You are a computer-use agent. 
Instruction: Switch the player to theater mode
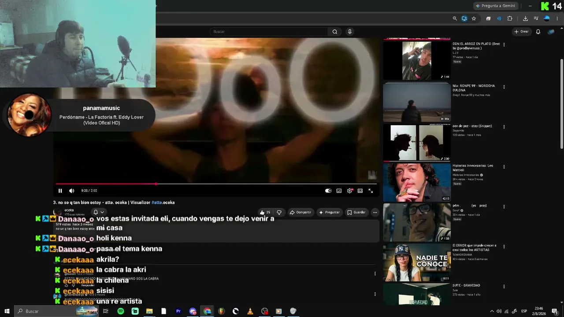360,191
